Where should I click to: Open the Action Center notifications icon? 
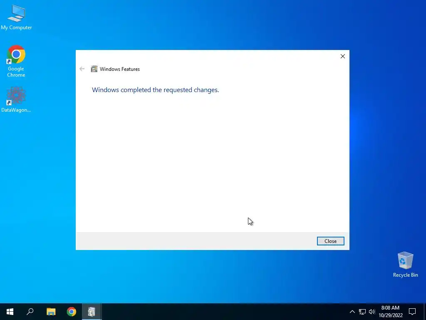[x=412, y=312]
